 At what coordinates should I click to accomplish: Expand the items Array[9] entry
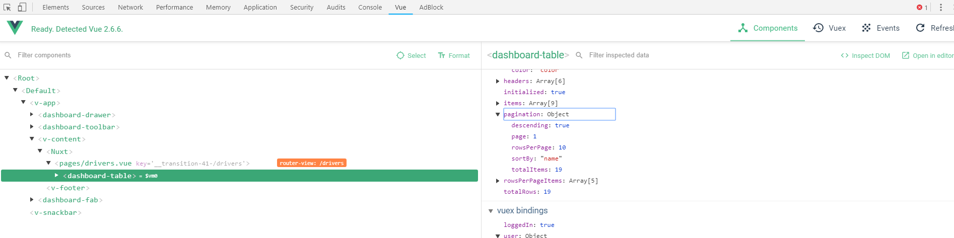point(498,103)
